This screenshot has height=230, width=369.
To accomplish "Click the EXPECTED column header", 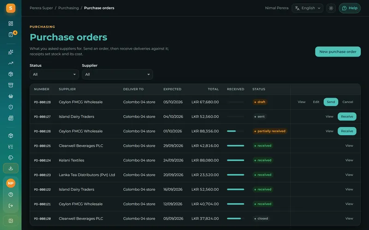I will 172,89.
